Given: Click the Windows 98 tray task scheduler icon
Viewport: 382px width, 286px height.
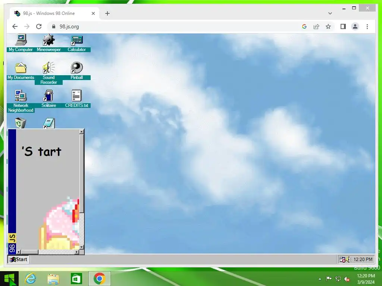Looking at the screenshot, I should click(342, 260).
